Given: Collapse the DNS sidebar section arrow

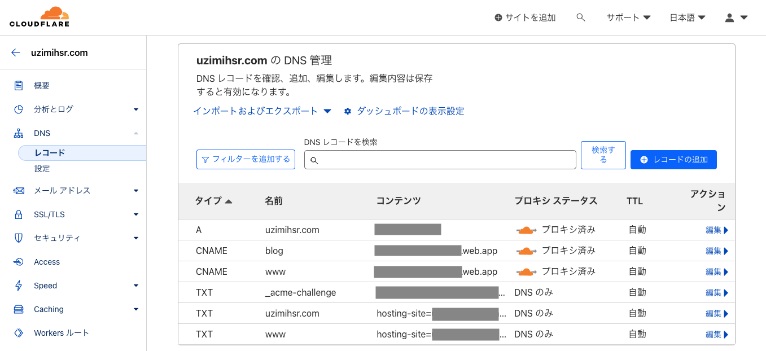Looking at the screenshot, I should click(x=136, y=133).
